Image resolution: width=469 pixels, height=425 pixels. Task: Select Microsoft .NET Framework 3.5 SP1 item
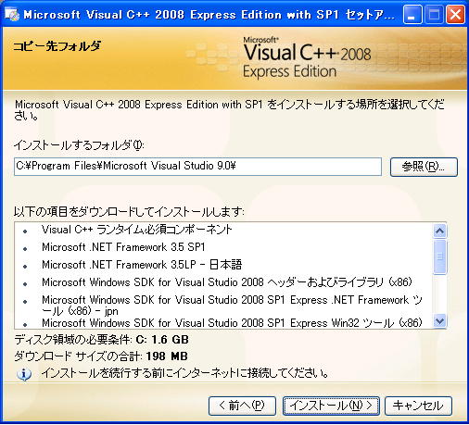coord(123,247)
